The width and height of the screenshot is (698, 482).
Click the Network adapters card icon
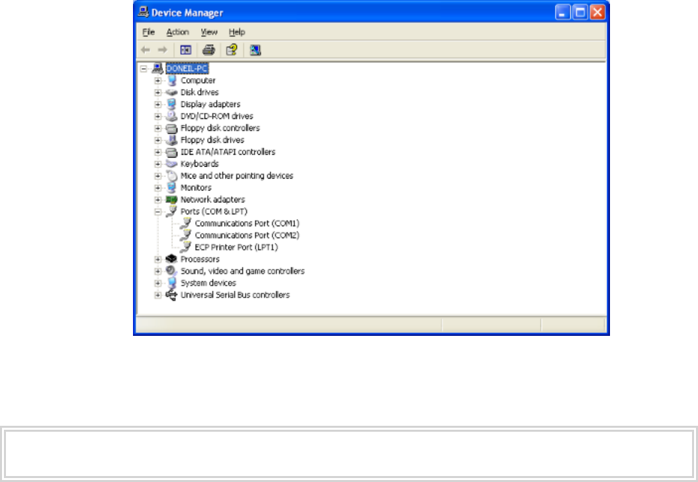171,200
